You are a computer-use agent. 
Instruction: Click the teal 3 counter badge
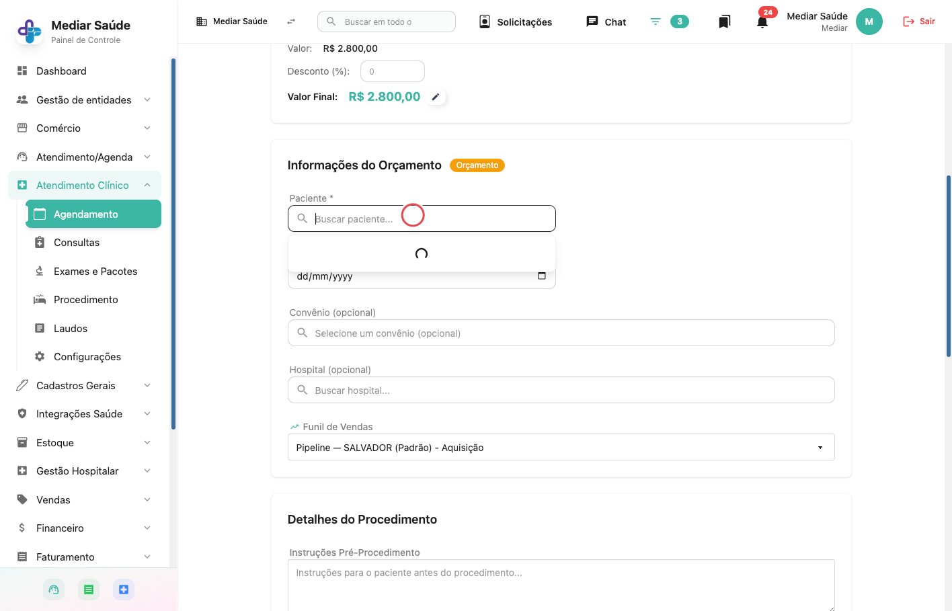(680, 22)
